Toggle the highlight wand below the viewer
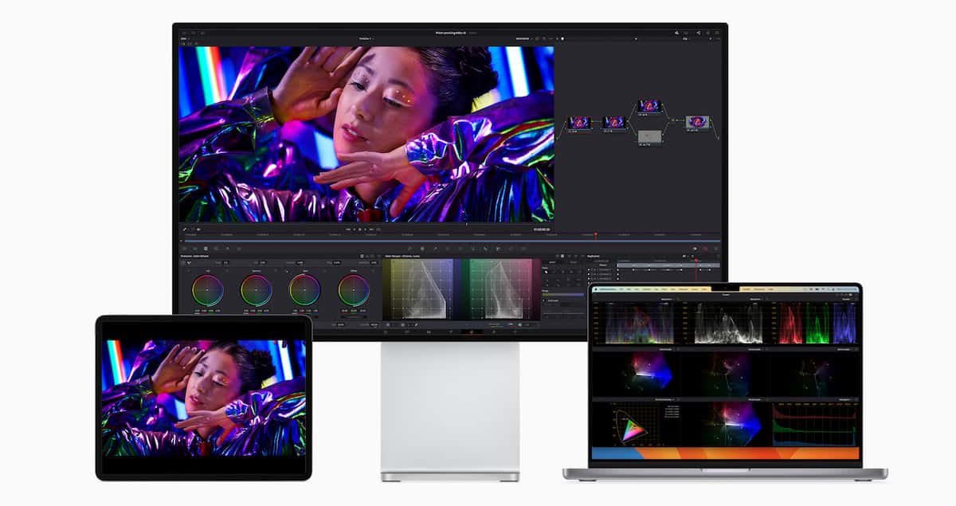Image resolution: width=956 pixels, height=506 pixels. [x=185, y=229]
